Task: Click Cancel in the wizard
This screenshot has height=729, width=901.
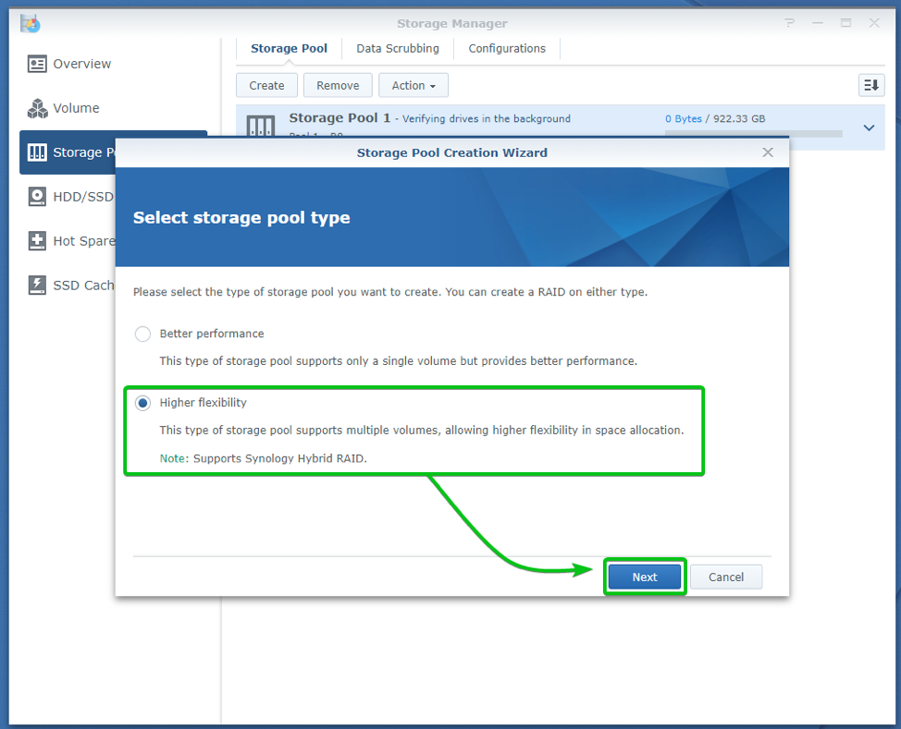Action: pos(726,577)
